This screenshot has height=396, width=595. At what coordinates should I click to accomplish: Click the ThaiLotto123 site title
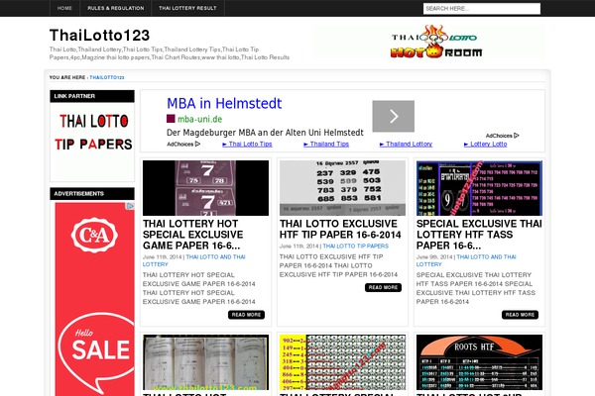[x=100, y=36]
